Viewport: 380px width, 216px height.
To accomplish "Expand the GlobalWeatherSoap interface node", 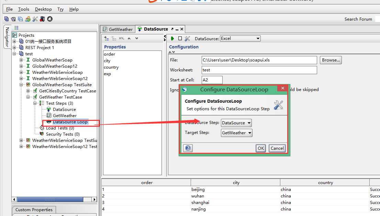I will (21, 60).
